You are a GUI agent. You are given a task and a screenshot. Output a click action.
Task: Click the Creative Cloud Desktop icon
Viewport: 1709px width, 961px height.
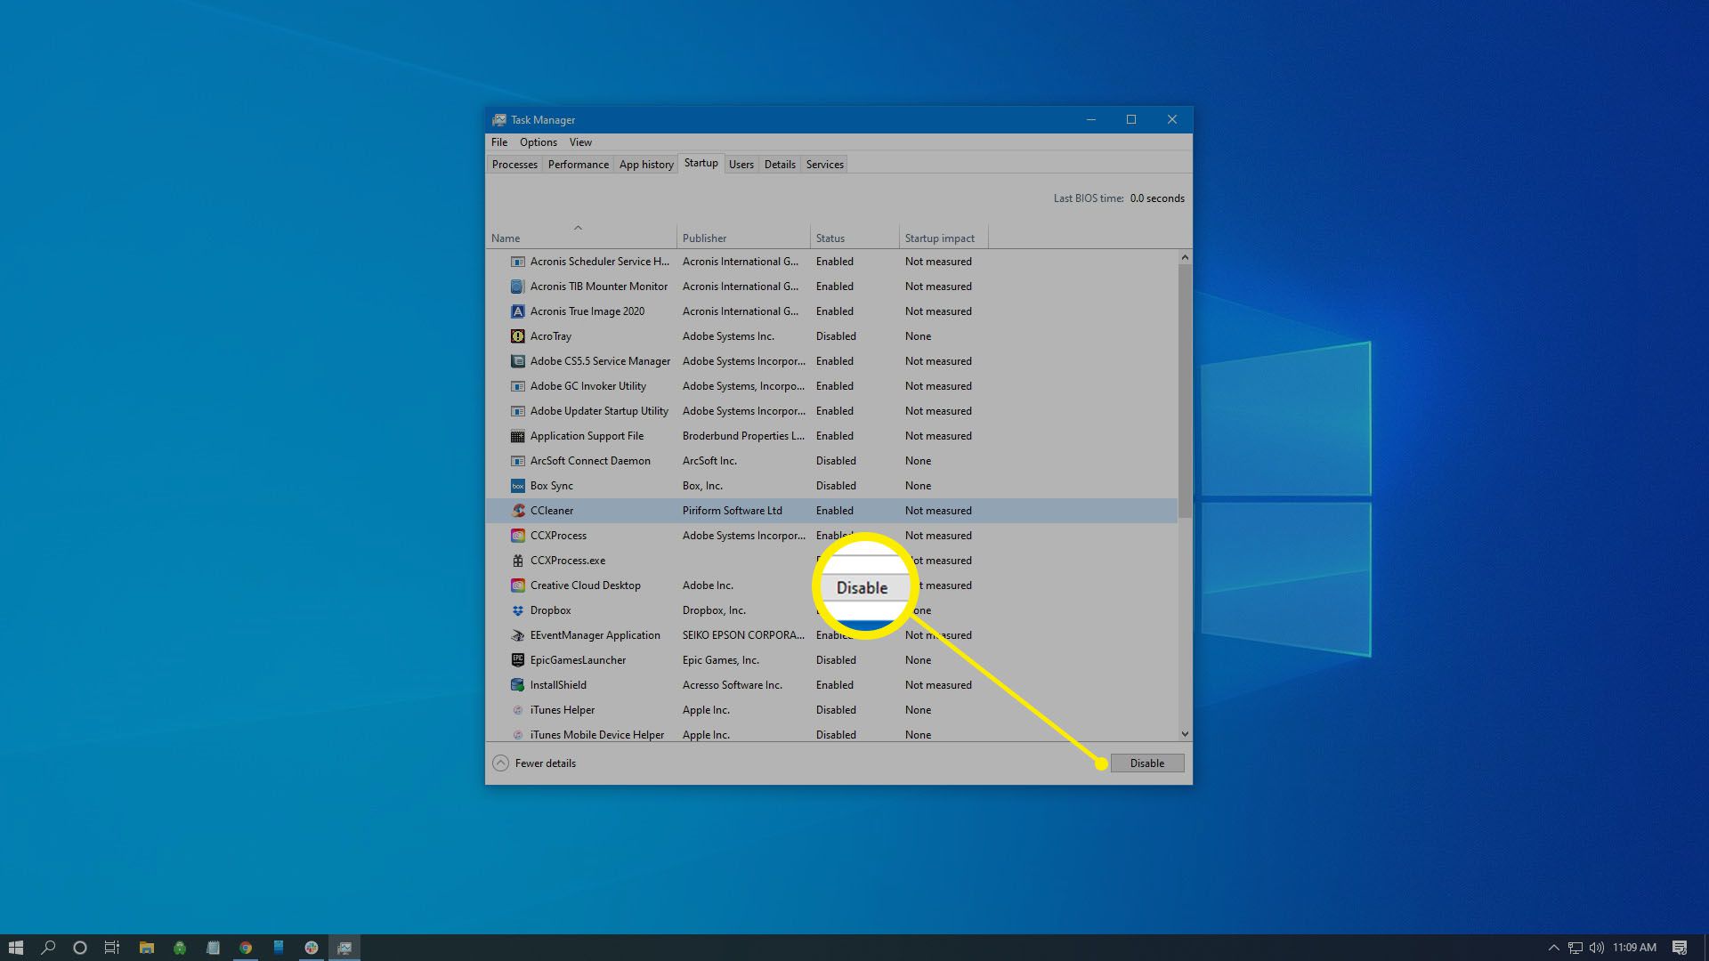coord(516,585)
